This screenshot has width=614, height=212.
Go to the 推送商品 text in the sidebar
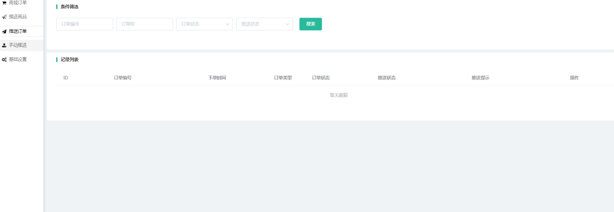[18, 17]
